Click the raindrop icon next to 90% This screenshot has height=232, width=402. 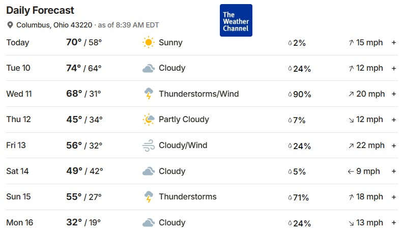pyautogui.click(x=290, y=94)
